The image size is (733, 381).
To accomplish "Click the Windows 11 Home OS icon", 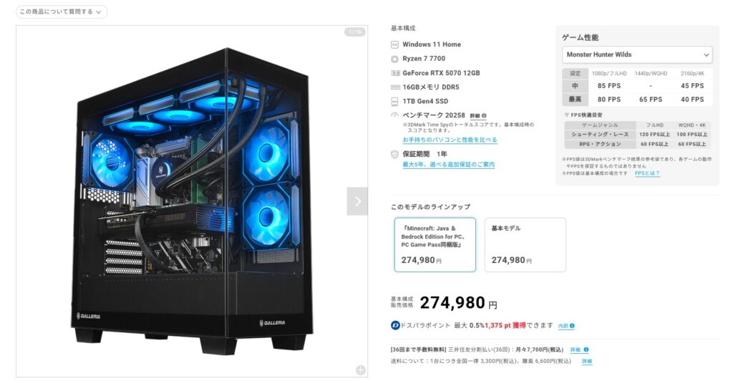I will (x=394, y=45).
